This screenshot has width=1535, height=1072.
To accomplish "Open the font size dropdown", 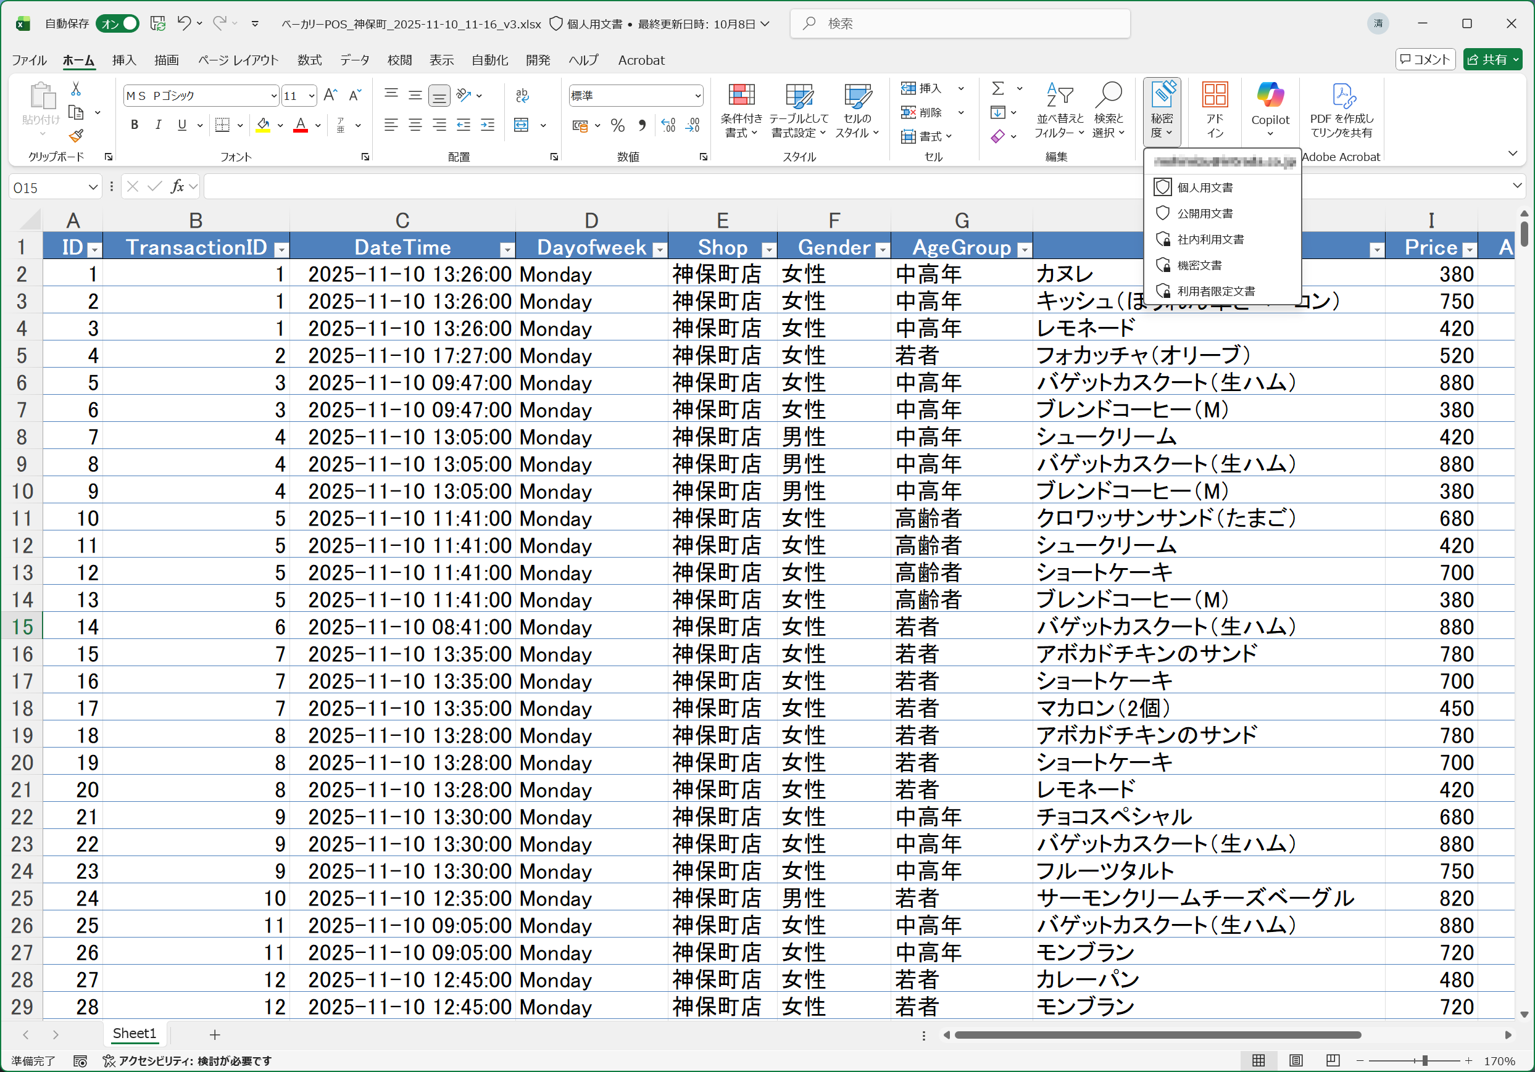I will pyautogui.click(x=311, y=96).
